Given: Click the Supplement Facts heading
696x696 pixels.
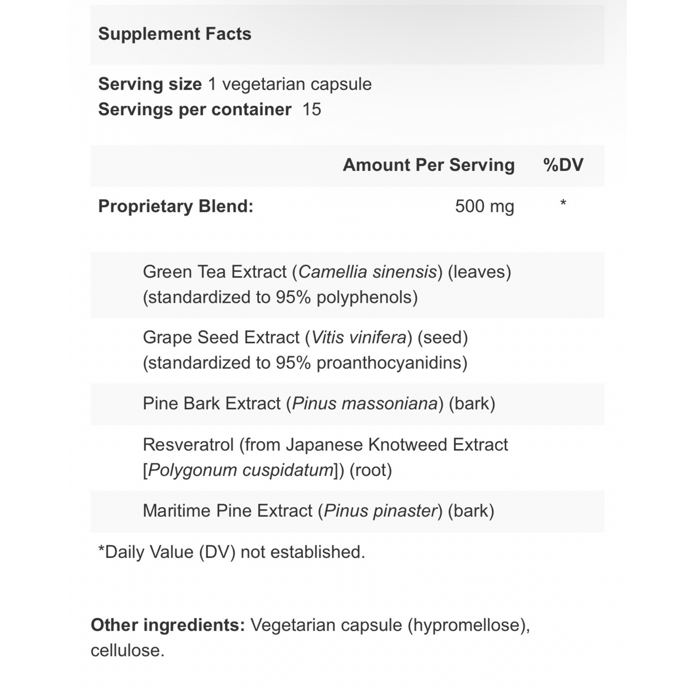Looking at the screenshot, I should pos(174,34).
